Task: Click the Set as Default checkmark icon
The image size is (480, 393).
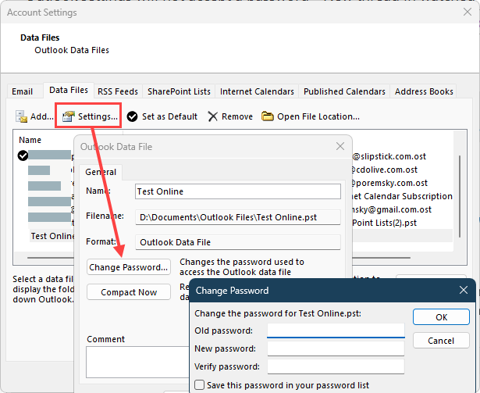Action: click(x=133, y=116)
